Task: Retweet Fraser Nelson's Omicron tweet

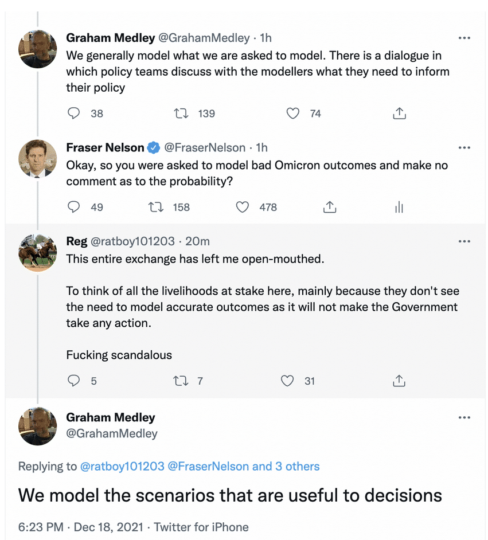Action: pyautogui.click(x=156, y=207)
